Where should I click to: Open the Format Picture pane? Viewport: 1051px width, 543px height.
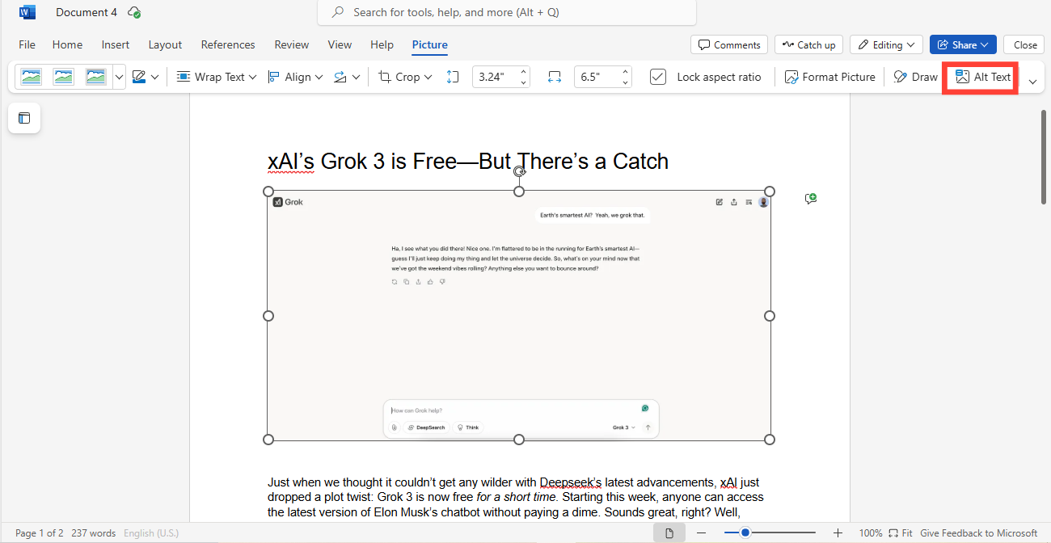(829, 77)
